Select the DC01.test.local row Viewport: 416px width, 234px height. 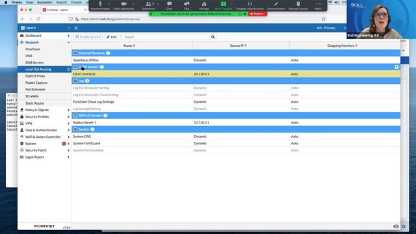pos(236,74)
